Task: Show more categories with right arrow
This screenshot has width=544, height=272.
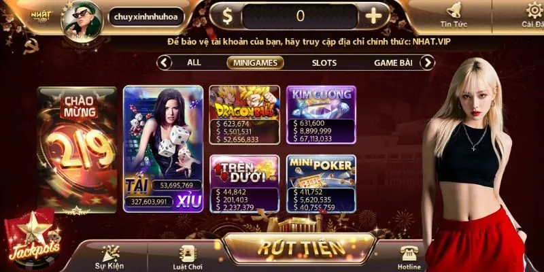Action: point(427,63)
